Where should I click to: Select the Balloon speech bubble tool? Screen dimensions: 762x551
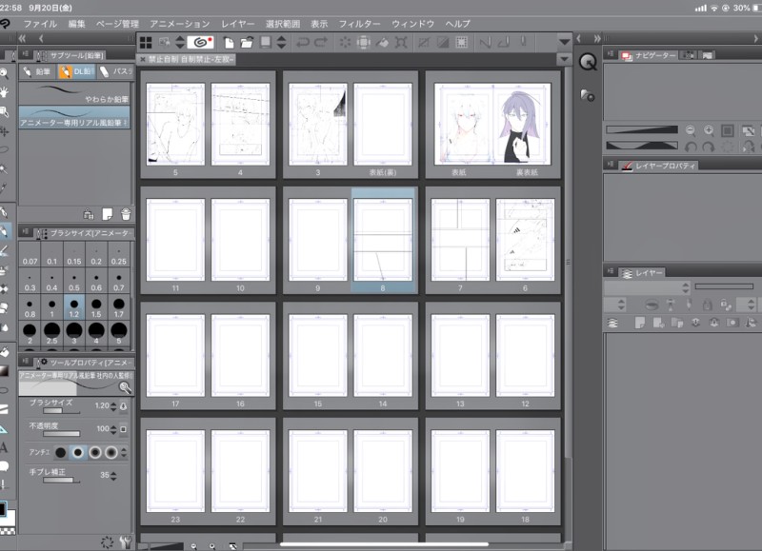pyautogui.click(x=4, y=466)
